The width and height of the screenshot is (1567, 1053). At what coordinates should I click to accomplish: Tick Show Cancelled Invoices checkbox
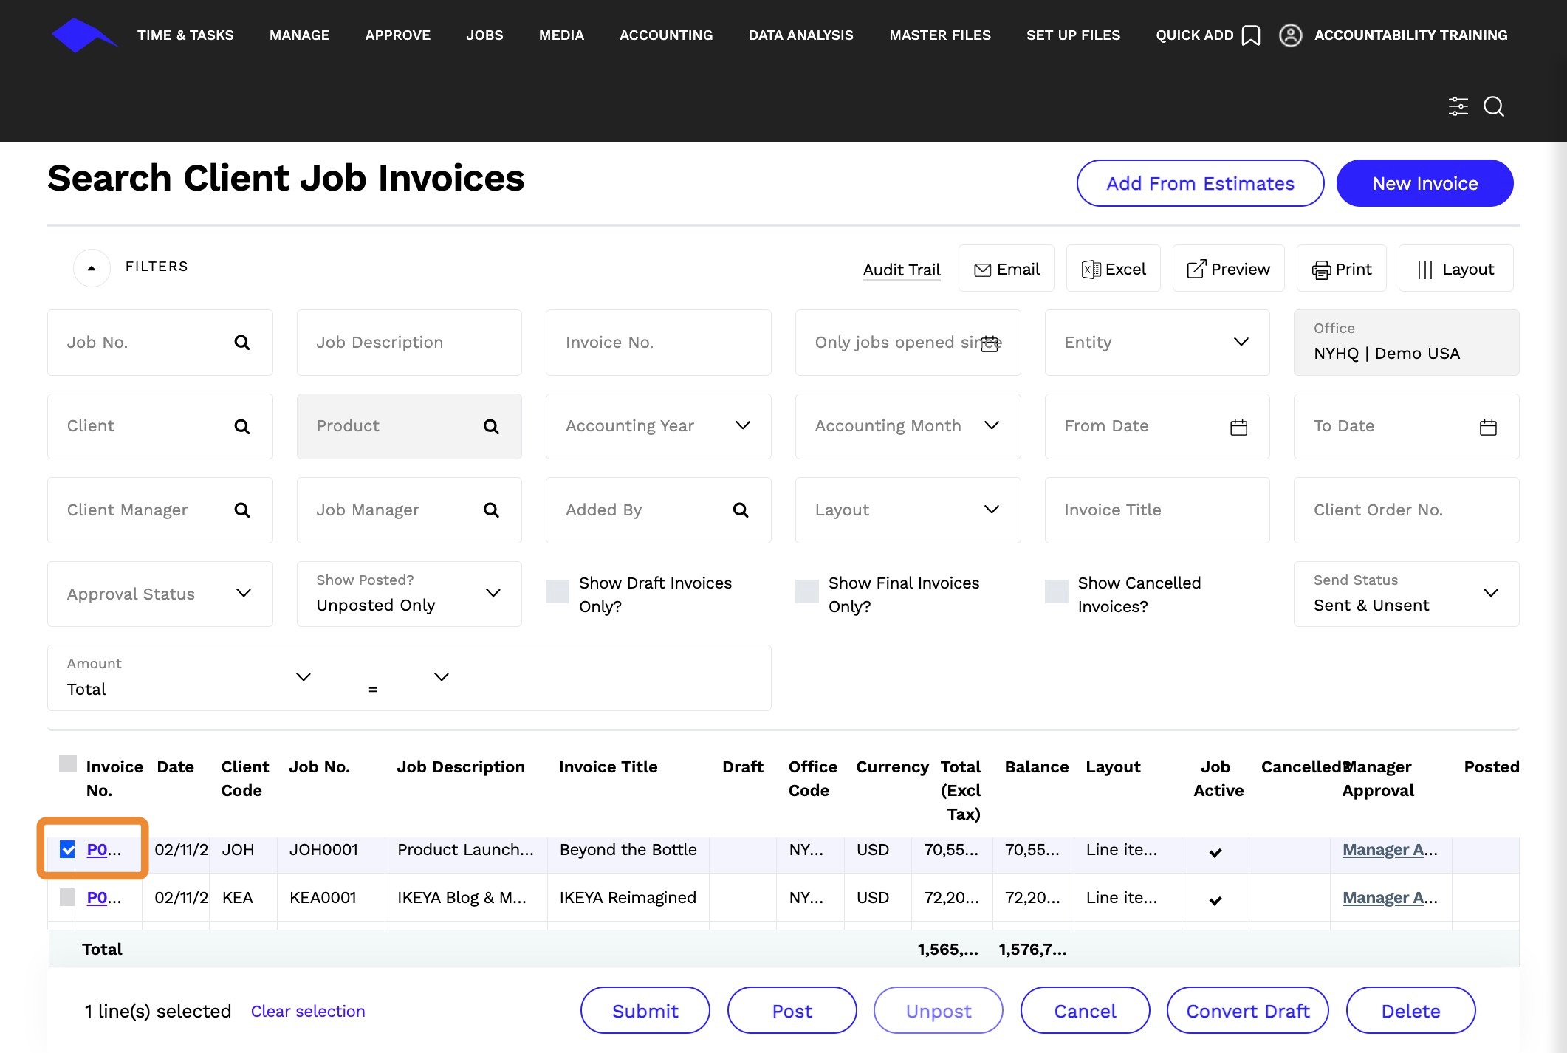(x=1056, y=591)
